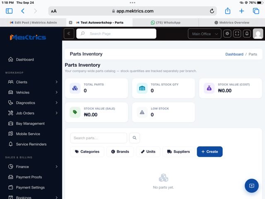
Task: Toggle Safari sidebar panel icon
Action: pos(9,11)
